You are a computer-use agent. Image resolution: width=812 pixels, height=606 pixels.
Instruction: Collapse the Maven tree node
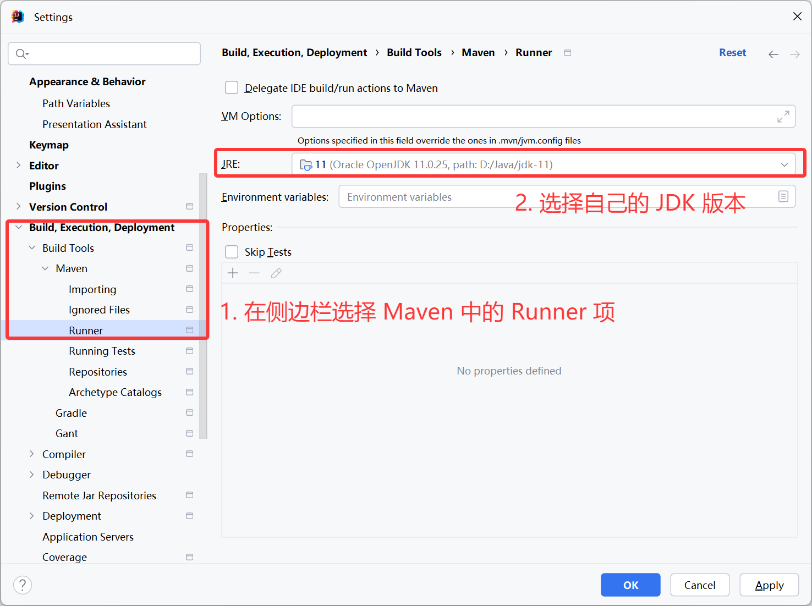pos(45,268)
